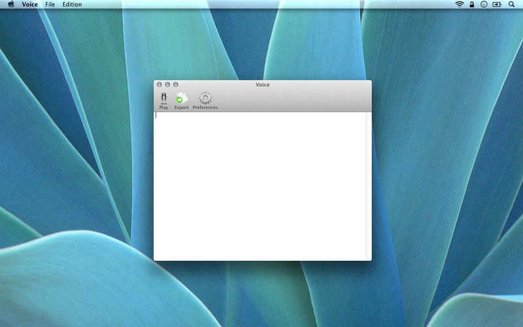This screenshot has height=327, width=523.
Task: Open Preferences gear in toolbar
Action: (205, 101)
